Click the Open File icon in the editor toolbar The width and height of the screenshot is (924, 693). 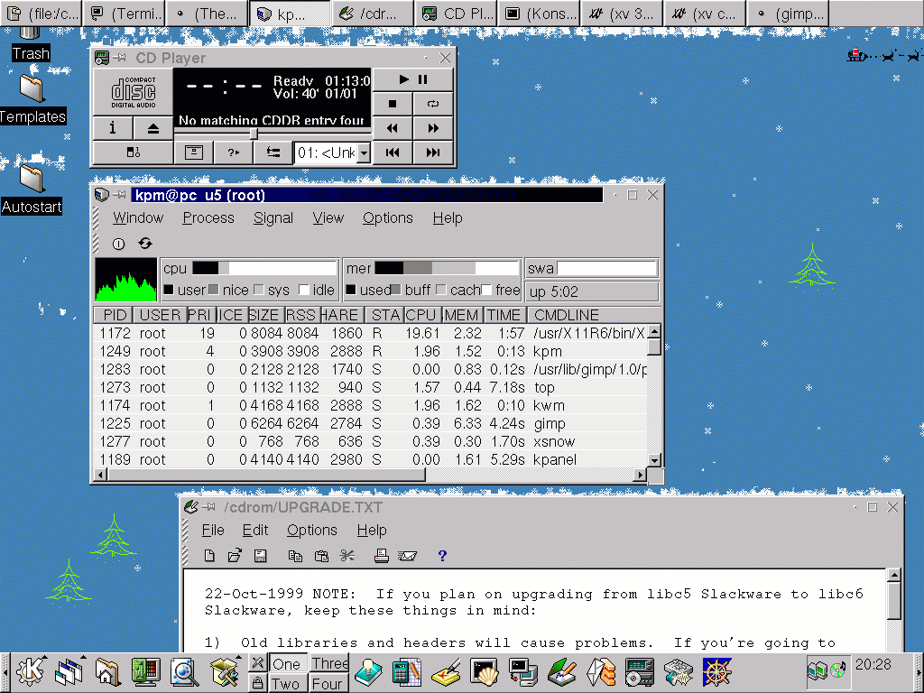click(235, 556)
